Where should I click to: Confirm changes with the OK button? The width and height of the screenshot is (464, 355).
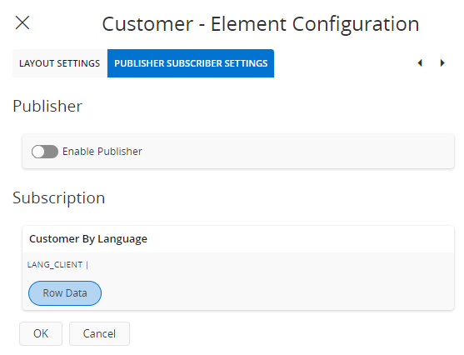click(41, 333)
